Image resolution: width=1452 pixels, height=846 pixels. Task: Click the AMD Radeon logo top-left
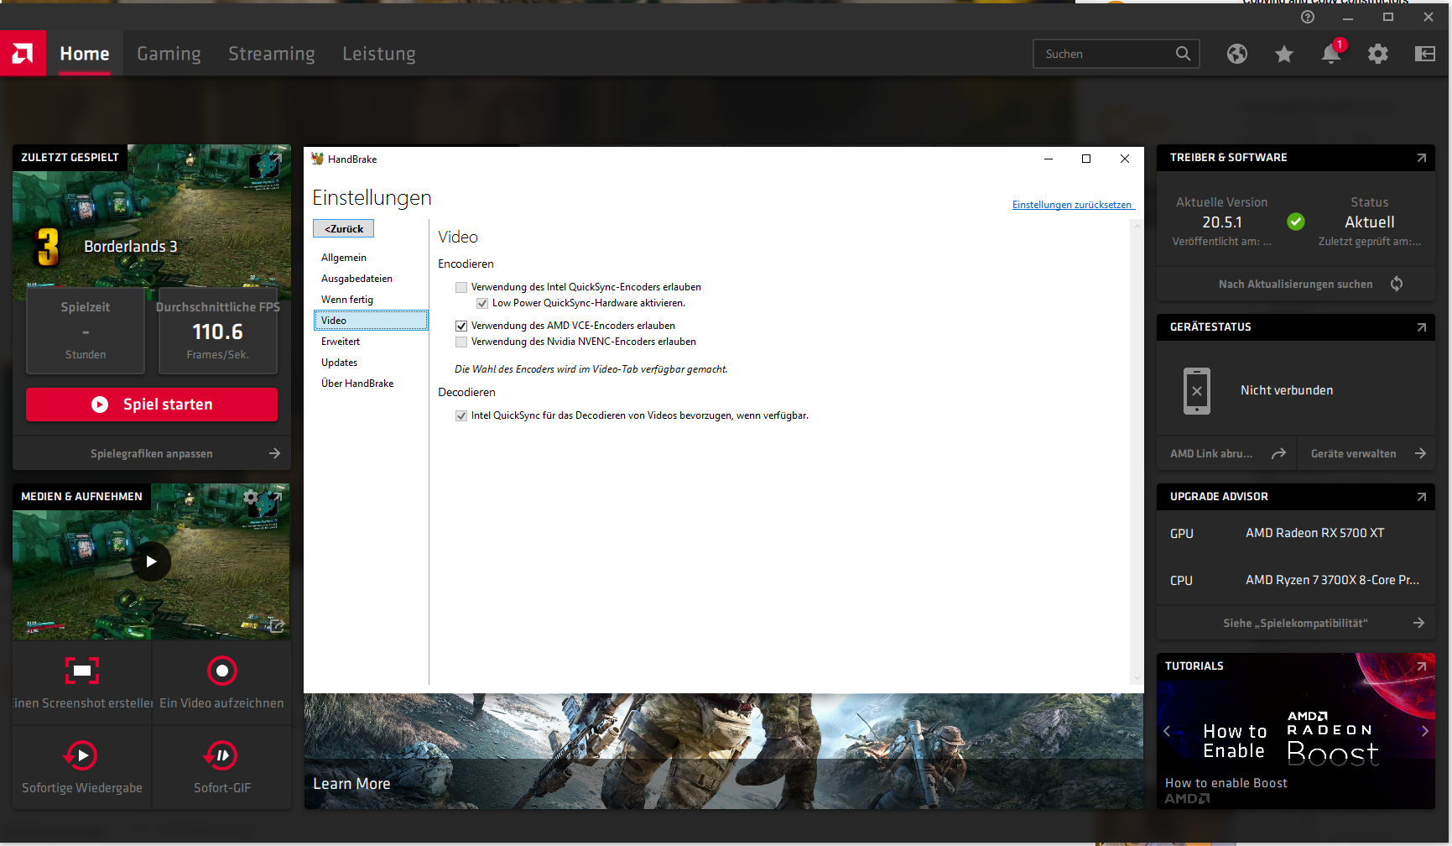[23, 53]
